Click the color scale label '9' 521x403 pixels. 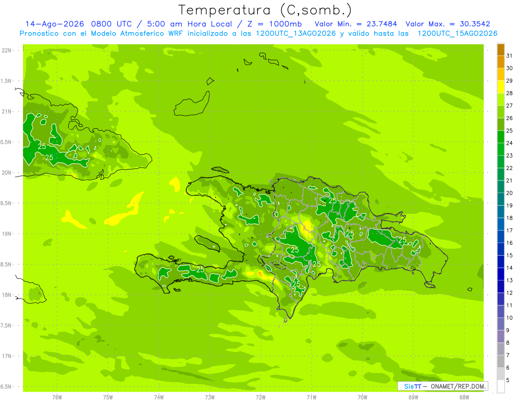pyautogui.click(x=508, y=330)
